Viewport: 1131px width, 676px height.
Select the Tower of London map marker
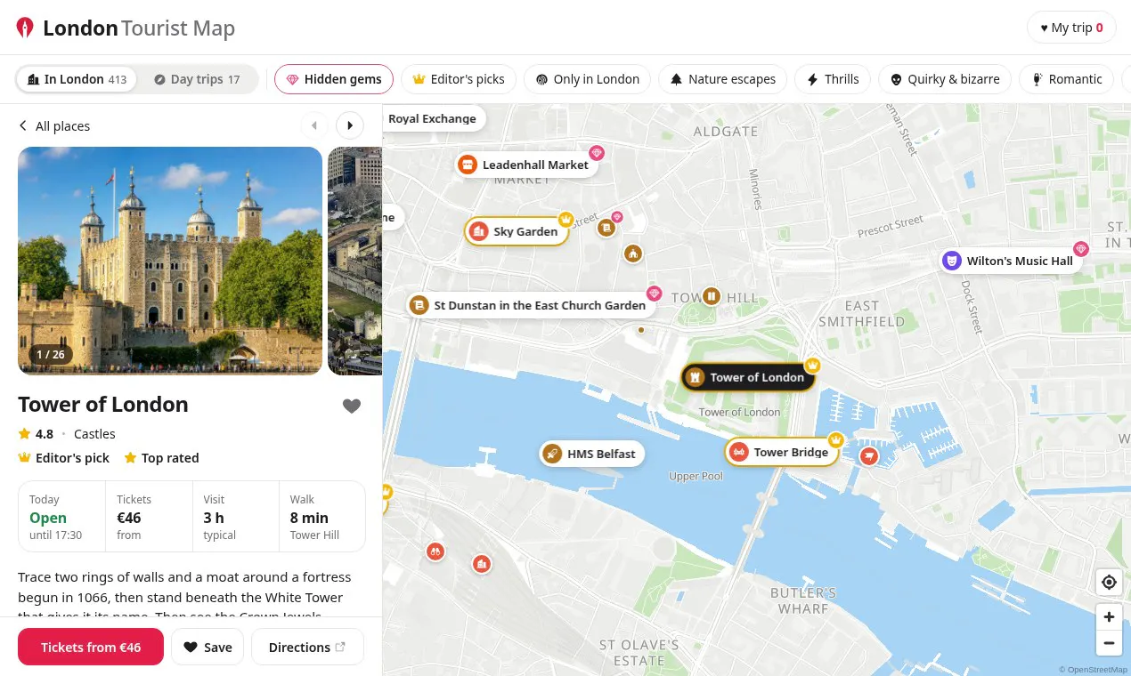[747, 377]
